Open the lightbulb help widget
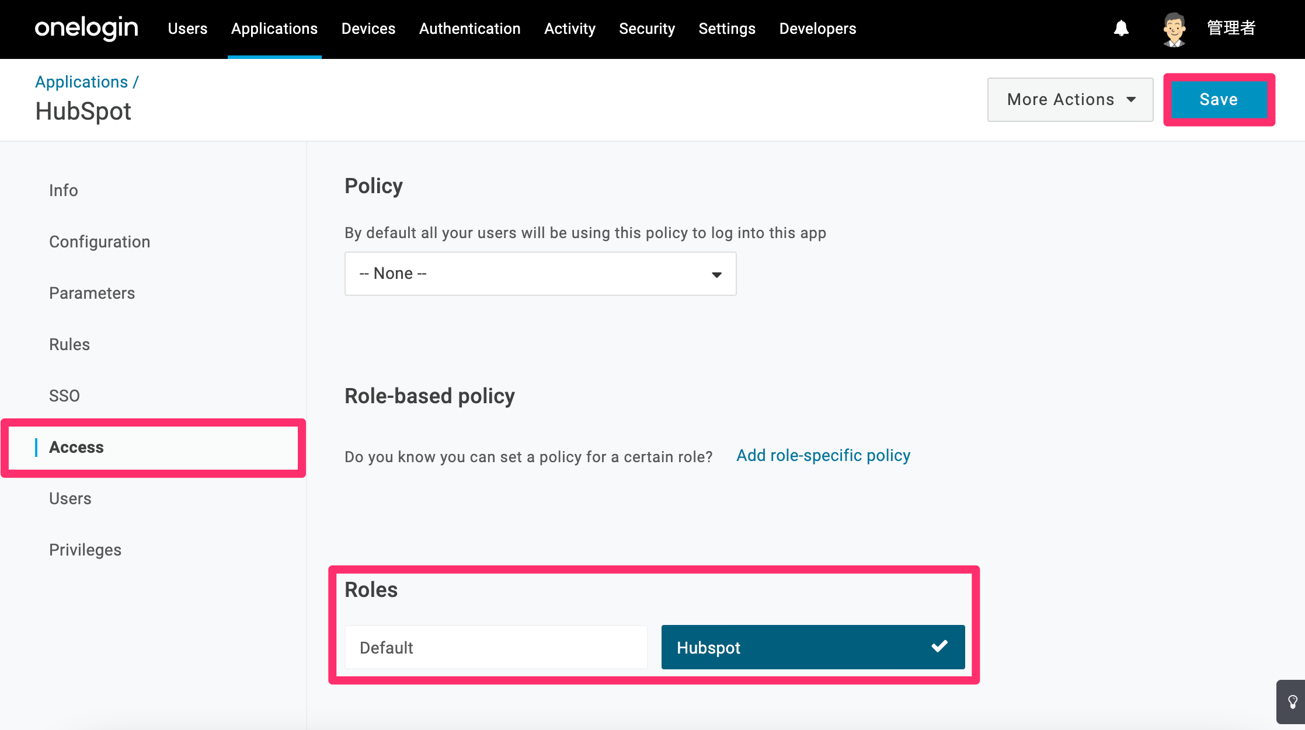This screenshot has width=1305, height=730. pyautogui.click(x=1292, y=701)
